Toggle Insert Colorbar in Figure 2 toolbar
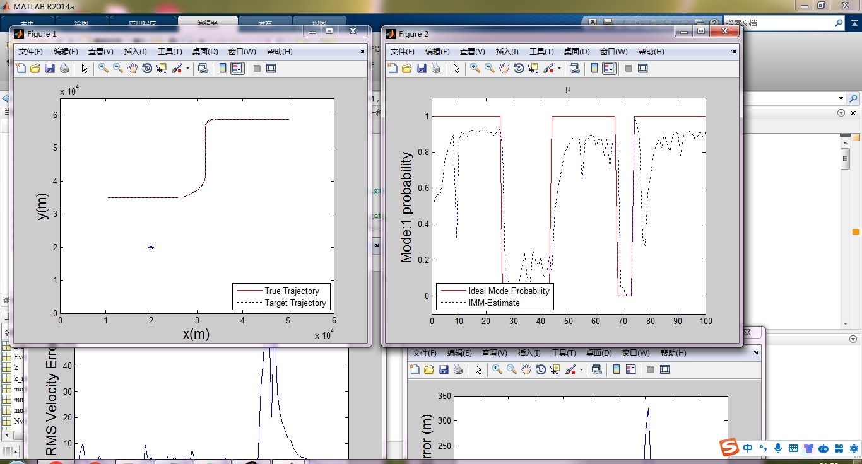This screenshot has height=464, width=862. click(x=594, y=68)
